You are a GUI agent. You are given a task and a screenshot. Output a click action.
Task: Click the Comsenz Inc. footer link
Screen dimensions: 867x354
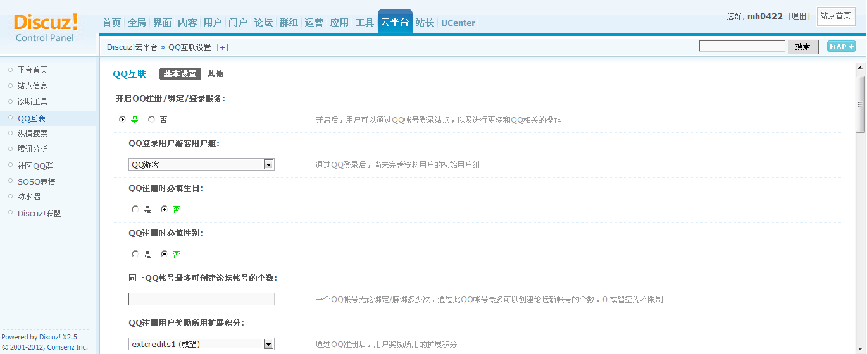(x=67, y=347)
